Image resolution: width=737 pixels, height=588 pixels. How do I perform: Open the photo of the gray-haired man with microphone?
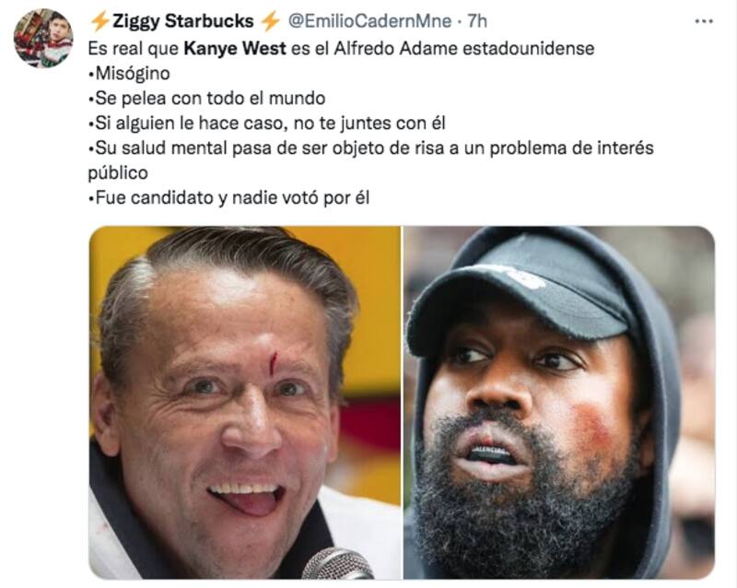(x=245, y=403)
